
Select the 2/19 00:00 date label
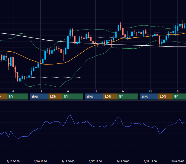178,161
